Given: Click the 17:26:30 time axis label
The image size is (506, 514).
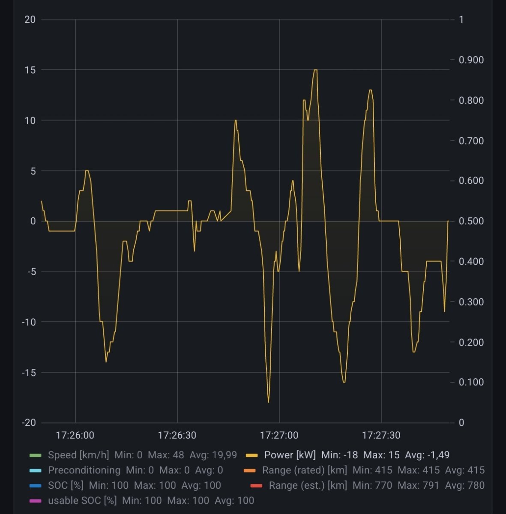Looking at the screenshot, I should click(177, 436).
